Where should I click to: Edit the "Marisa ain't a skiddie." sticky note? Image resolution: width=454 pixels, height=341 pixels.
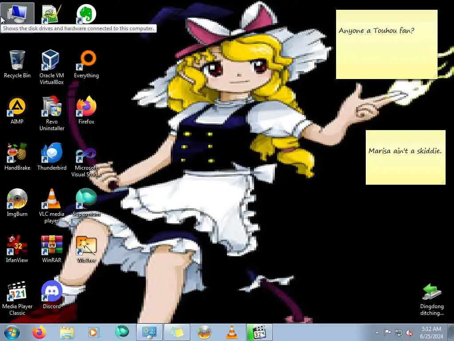(405, 157)
